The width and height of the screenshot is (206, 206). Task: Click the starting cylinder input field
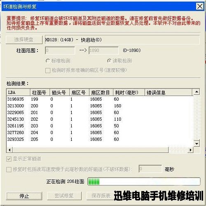tap(60, 50)
